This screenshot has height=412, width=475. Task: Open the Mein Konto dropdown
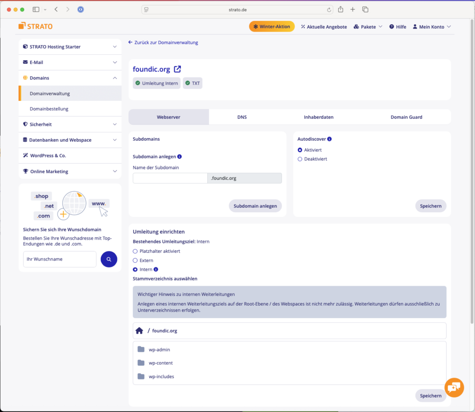tap(431, 27)
